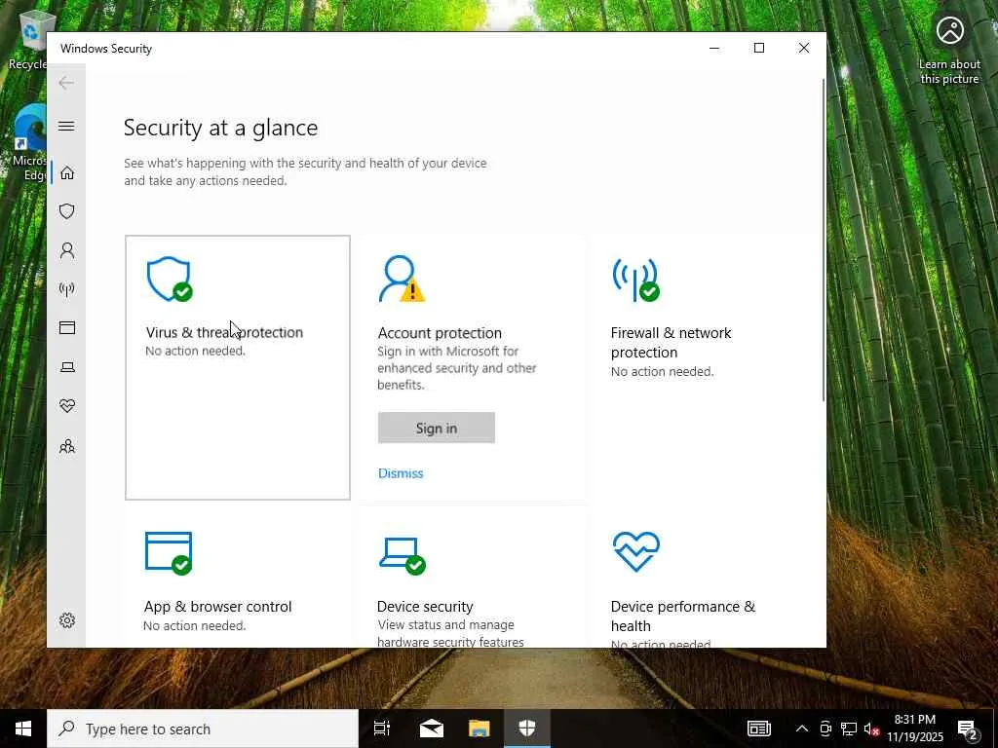Open Firewall & network protection title
This screenshot has width=998, height=748.
(671, 342)
